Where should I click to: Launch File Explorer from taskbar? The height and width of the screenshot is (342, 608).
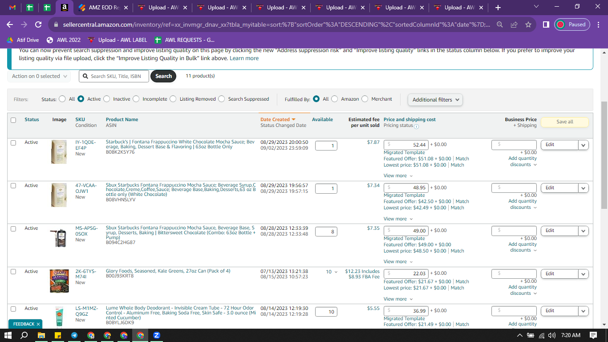click(x=41, y=335)
